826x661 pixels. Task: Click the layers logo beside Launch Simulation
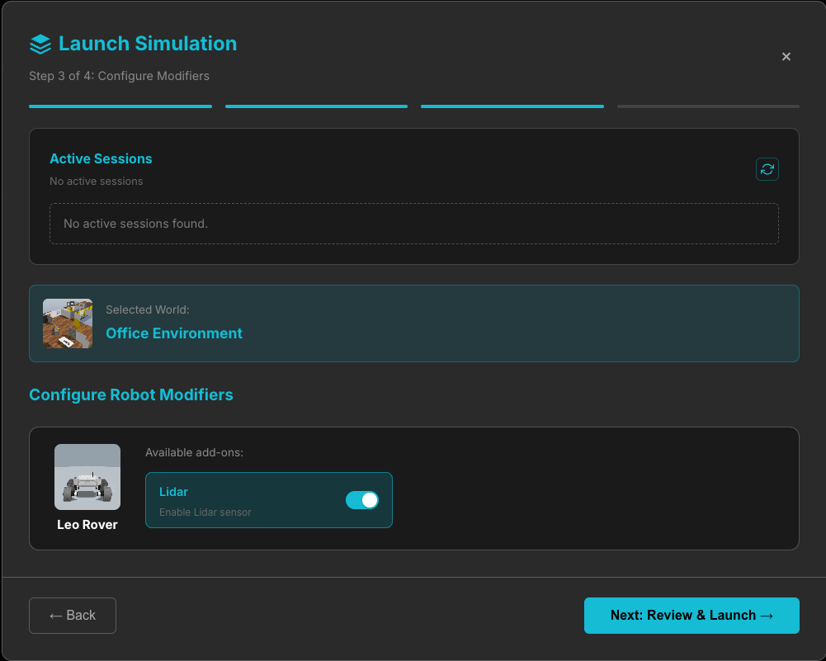[x=40, y=44]
